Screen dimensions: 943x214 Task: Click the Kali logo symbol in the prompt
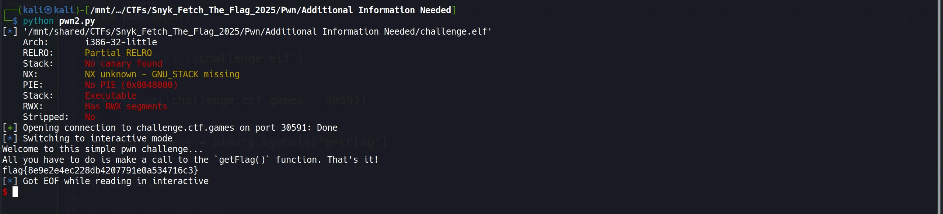(x=48, y=10)
